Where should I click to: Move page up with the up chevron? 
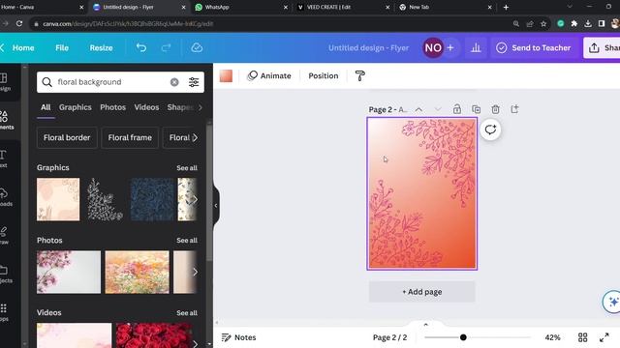[418, 109]
